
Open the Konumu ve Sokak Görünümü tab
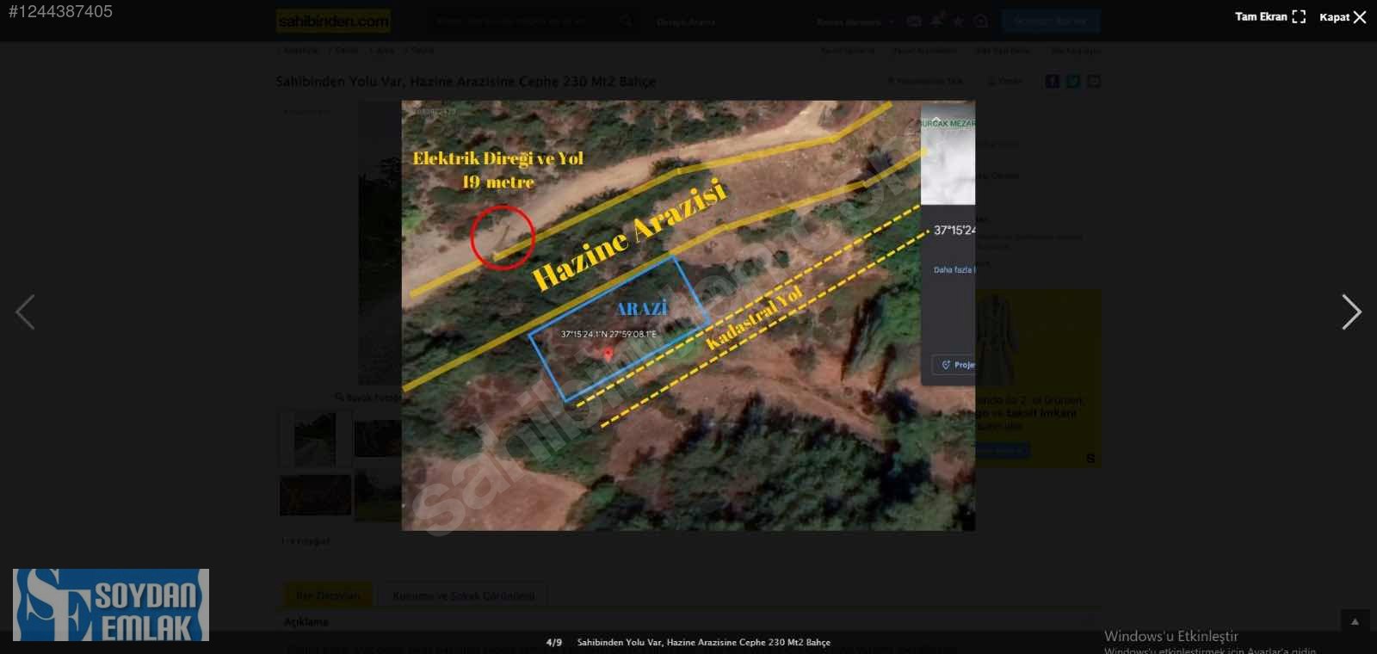[463, 595]
